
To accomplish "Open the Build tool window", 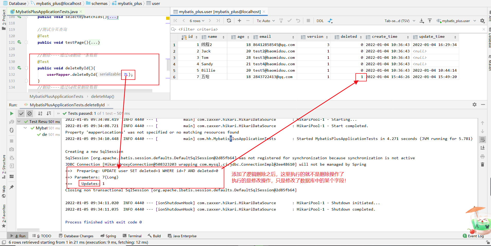I will (x=154, y=236).
